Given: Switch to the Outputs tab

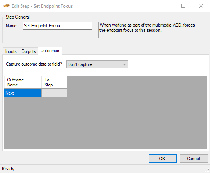Looking at the screenshot, I should tap(29, 51).
